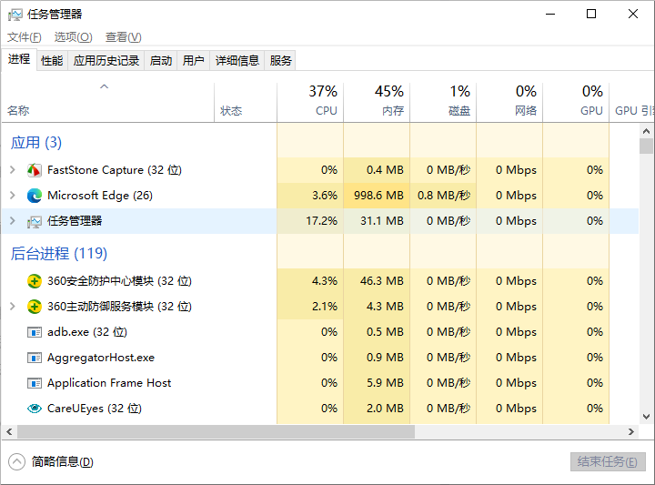The image size is (655, 485).
Task: Close the Task Manager window
Action: (632, 15)
